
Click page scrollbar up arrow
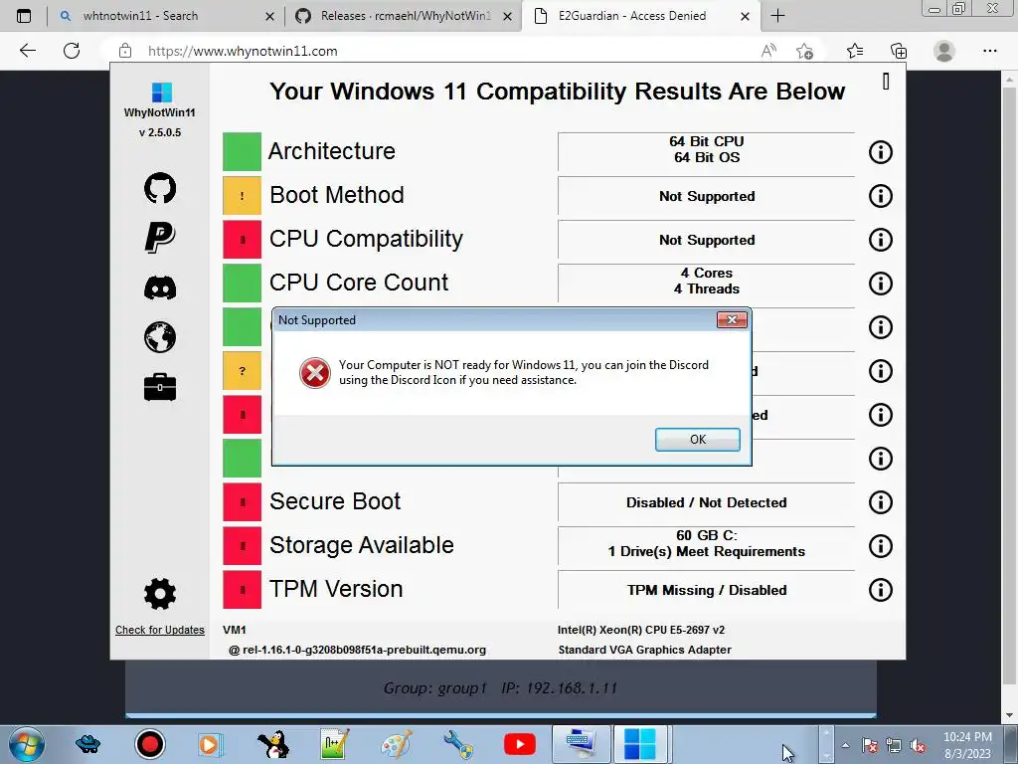[1010, 80]
